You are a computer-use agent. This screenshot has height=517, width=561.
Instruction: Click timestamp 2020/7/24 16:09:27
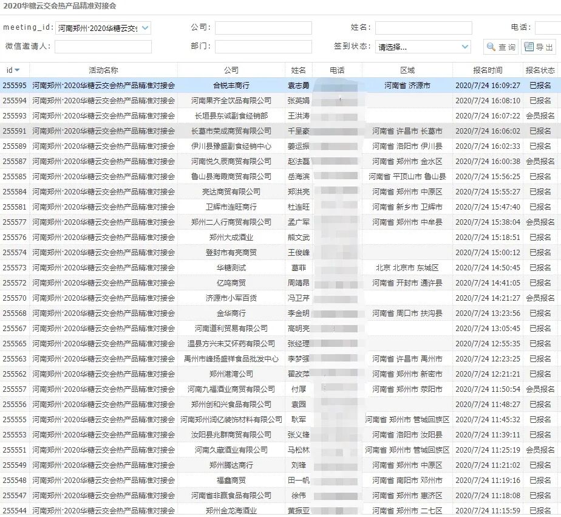pos(488,86)
